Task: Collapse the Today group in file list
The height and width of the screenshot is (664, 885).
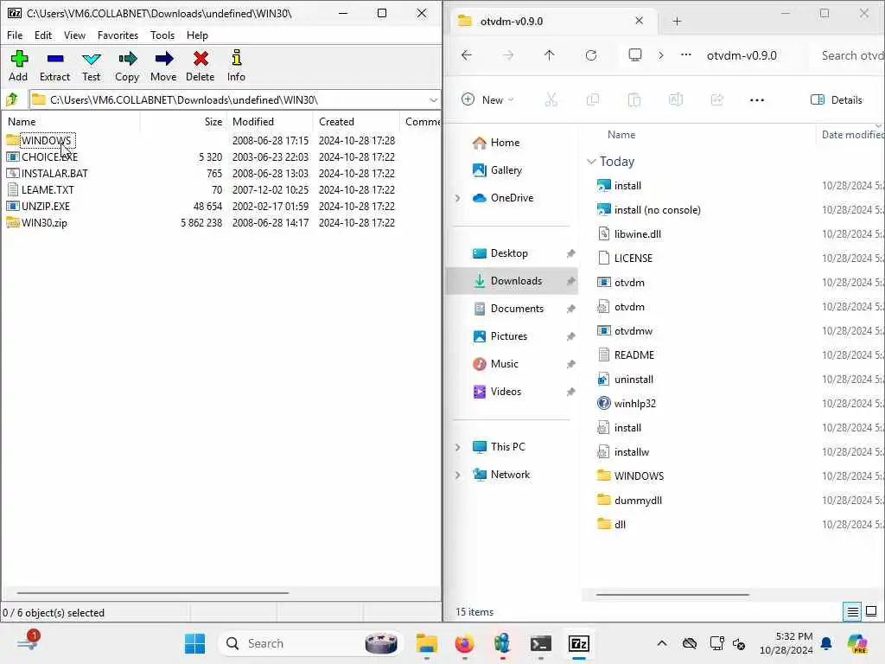Action: [x=591, y=162]
